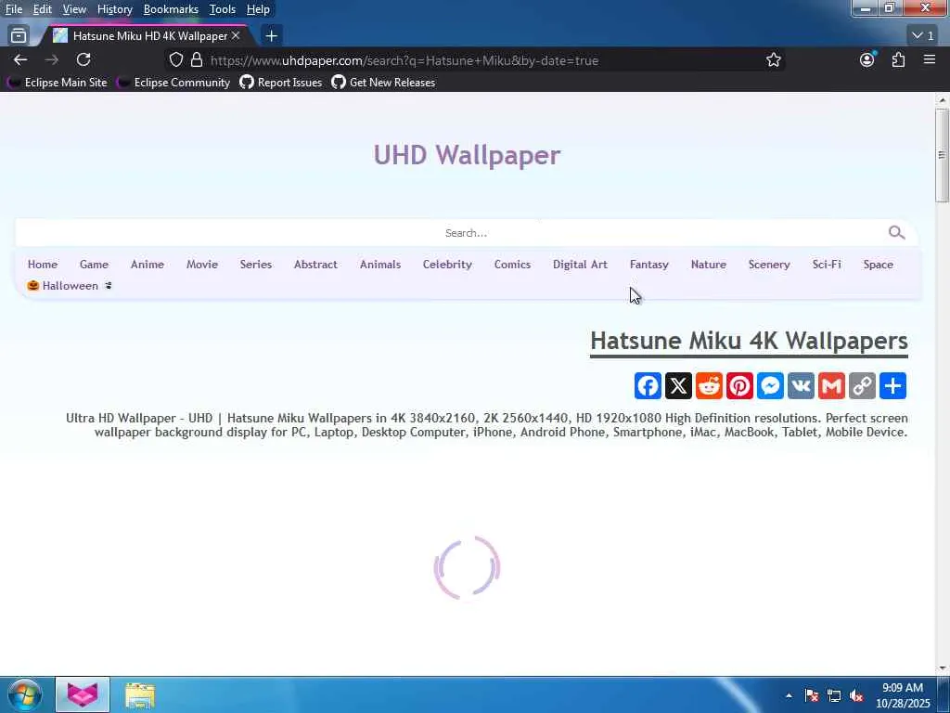
Task: Go back to previous page
Action: (x=20, y=59)
